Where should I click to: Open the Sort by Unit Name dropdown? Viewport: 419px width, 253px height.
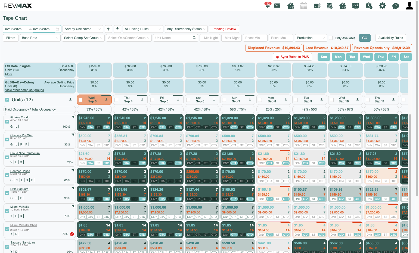pyautogui.click(x=83, y=29)
